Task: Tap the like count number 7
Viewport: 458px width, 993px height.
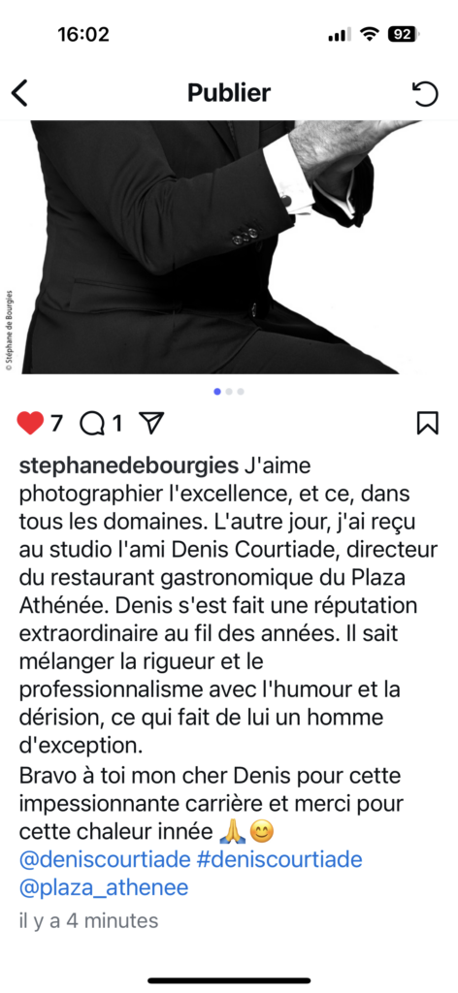Action: (x=56, y=424)
